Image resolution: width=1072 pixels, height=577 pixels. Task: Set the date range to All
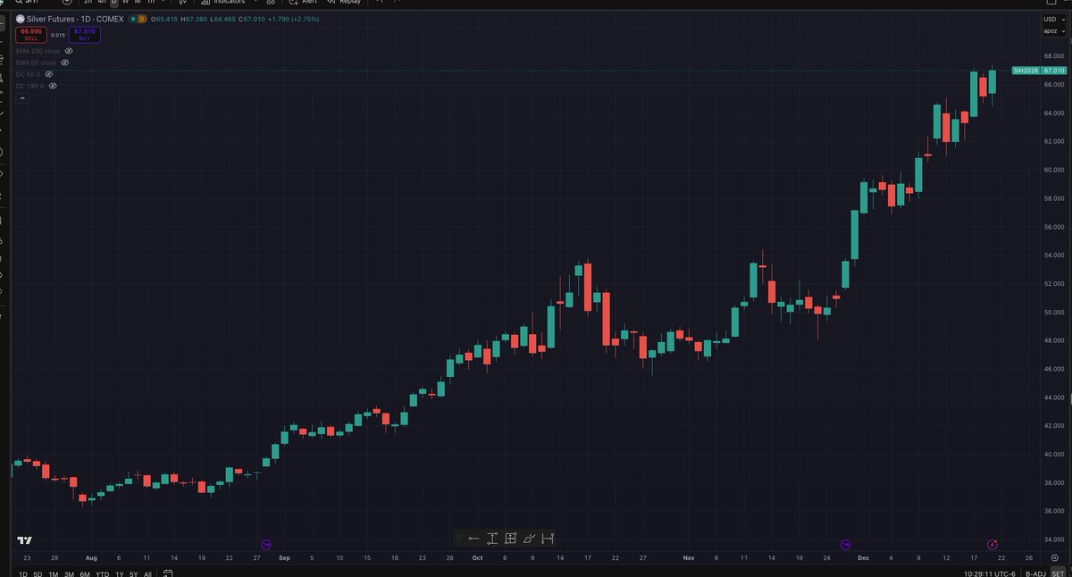(147, 573)
